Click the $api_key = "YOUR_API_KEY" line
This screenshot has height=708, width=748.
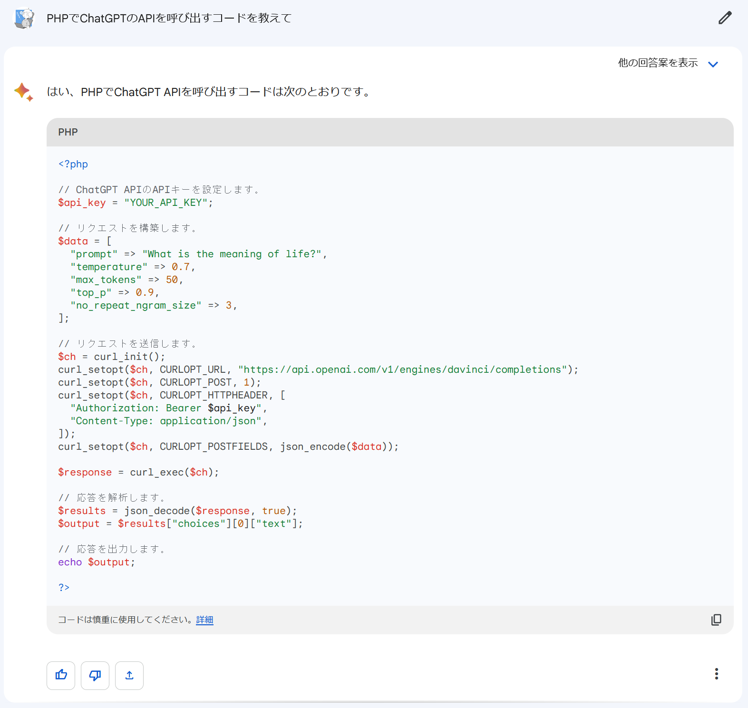136,203
